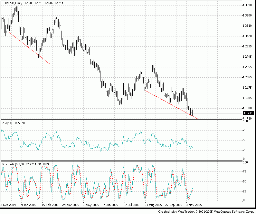The image size is (256, 214).
Task: Select the red trendline ending November 2005
Action: point(171,104)
